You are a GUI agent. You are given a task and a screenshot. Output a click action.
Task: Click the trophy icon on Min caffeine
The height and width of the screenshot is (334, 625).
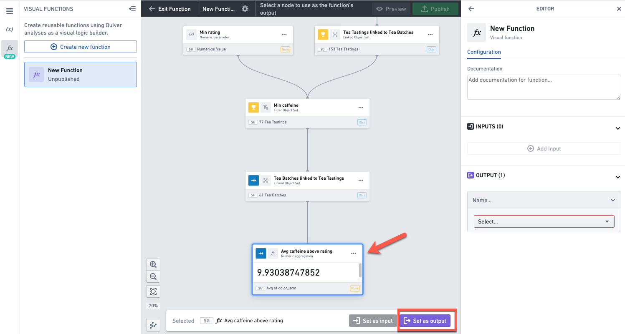253,108
